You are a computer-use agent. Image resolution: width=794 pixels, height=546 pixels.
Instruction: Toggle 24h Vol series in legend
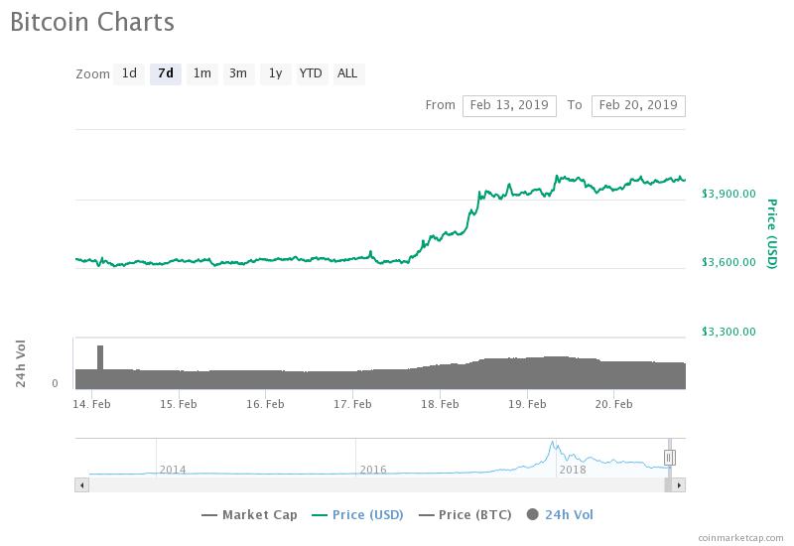[x=560, y=515]
